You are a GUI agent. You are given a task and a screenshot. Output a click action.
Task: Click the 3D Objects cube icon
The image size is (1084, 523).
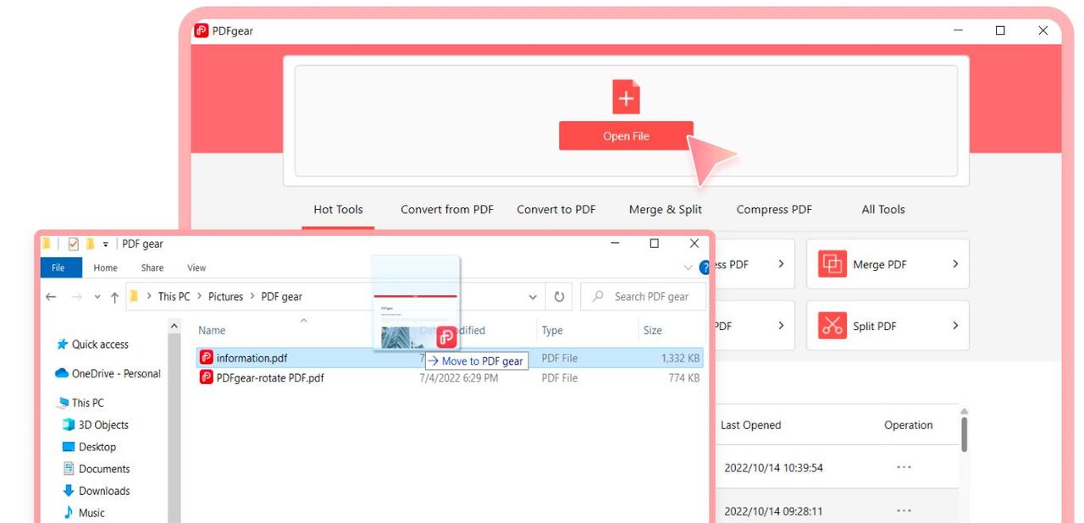tap(69, 425)
